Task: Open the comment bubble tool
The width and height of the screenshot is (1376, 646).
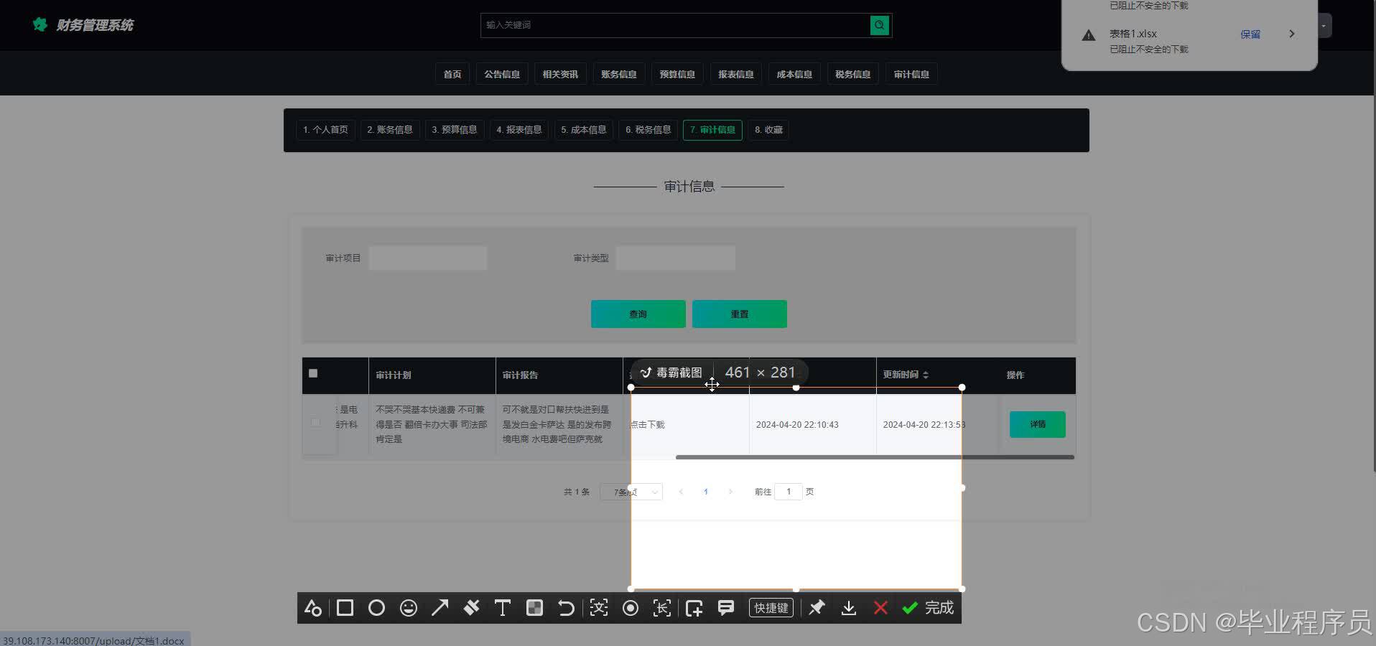Action: tap(726, 608)
